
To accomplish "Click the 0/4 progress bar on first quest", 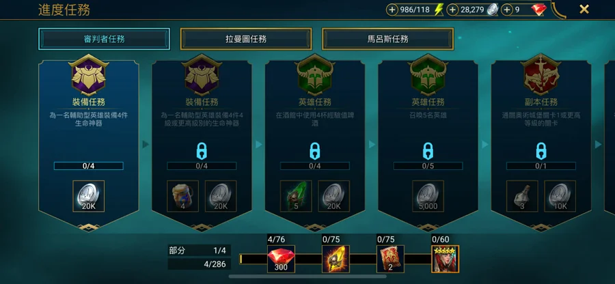I will tap(89, 166).
